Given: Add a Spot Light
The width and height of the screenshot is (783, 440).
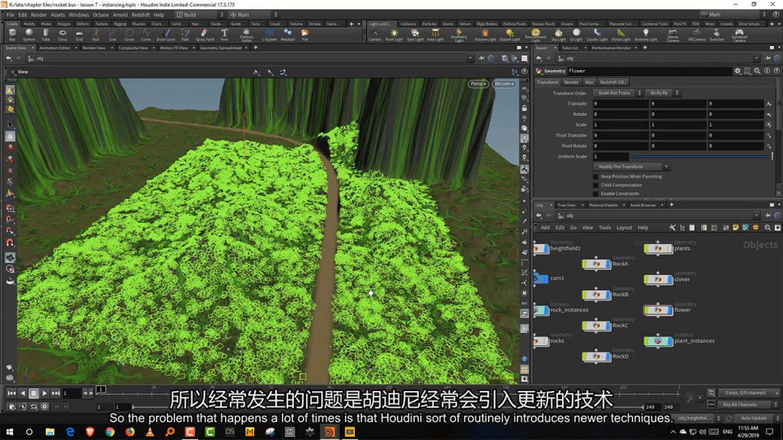Looking at the screenshot, I should click(x=415, y=35).
